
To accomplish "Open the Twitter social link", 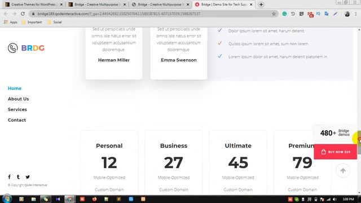I will tap(28, 176).
